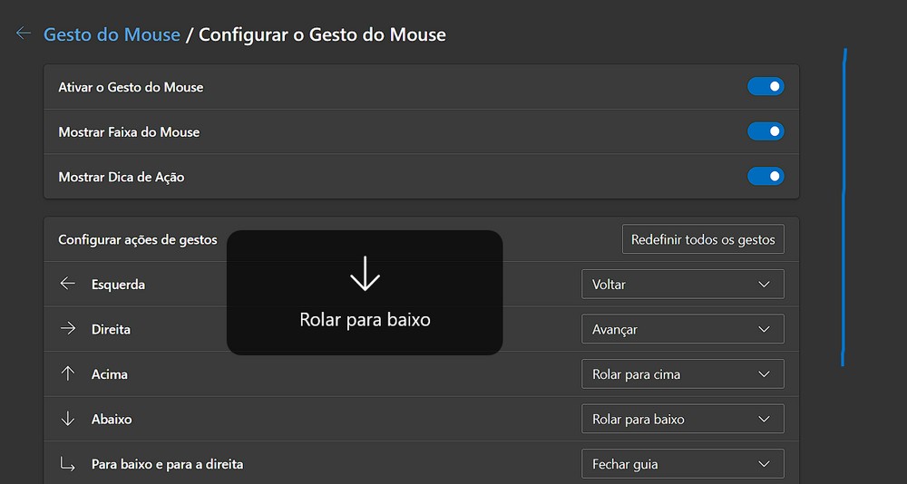
Task: Click the down arrow Abaixo gesture icon
Action: (x=67, y=419)
